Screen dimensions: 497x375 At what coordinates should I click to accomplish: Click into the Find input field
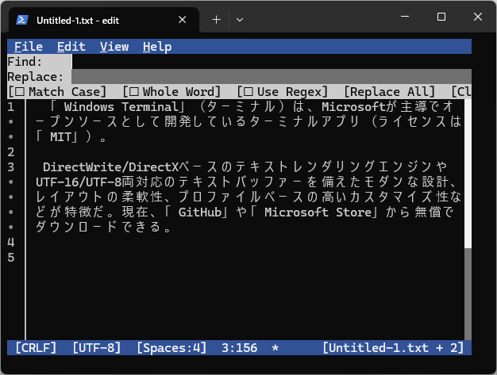click(x=272, y=62)
